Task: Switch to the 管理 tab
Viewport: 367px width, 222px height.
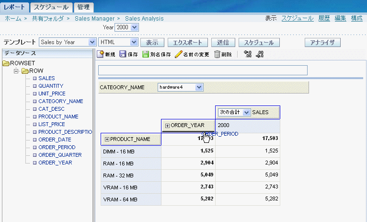Action: point(83,7)
